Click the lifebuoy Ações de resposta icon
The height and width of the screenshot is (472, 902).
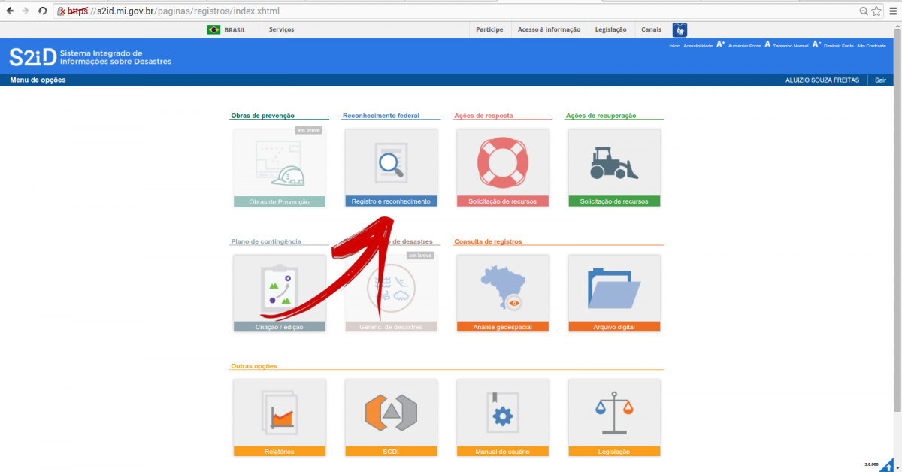click(503, 163)
